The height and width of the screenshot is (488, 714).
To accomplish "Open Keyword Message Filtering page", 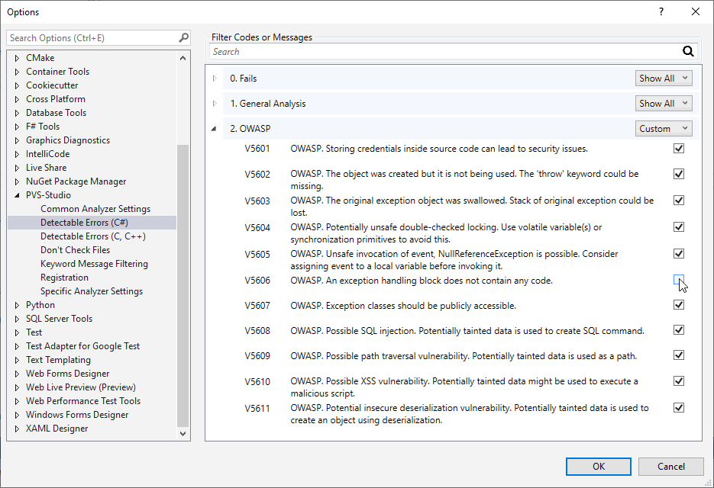I will tap(94, 264).
